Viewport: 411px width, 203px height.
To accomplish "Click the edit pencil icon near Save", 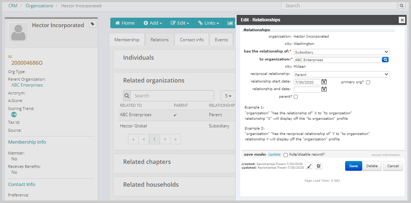I will [318, 166].
